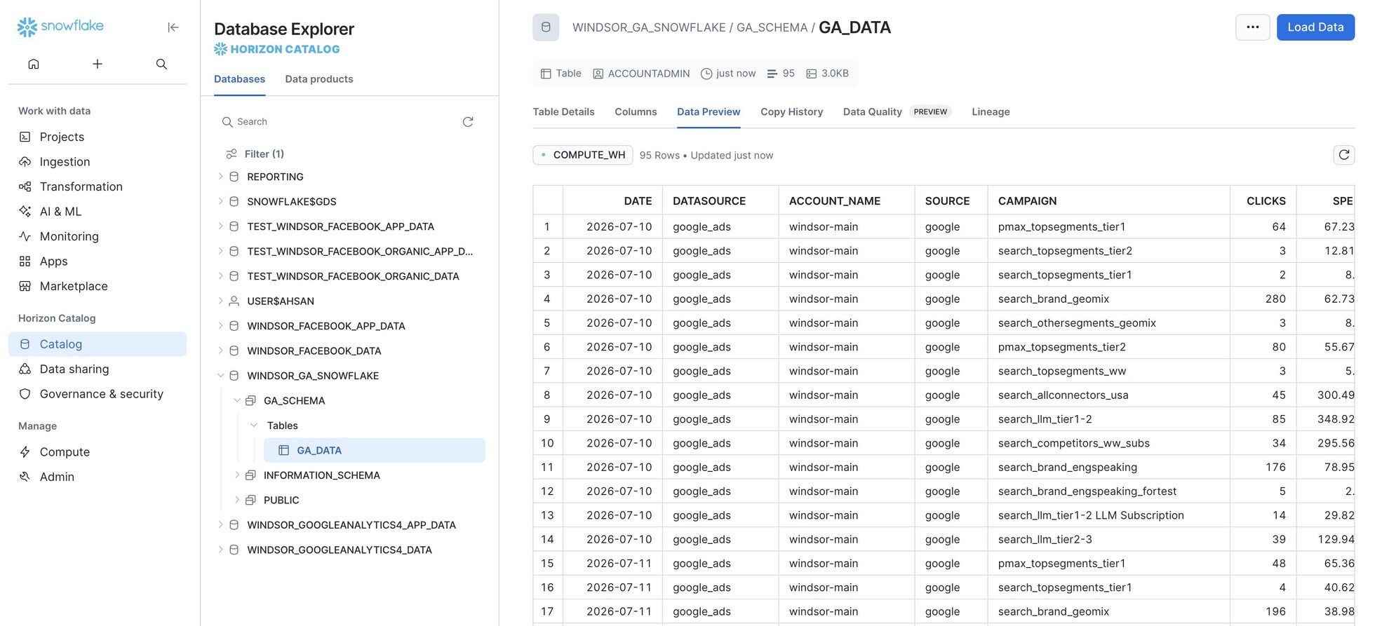The image size is (1389, 626).
Task: Select Catalog in Horizon Catalog
Action: [x=98, y=344]
